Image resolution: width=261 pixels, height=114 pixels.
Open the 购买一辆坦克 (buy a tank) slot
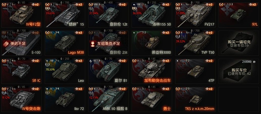pyautogui.click(x=239, y=43)
